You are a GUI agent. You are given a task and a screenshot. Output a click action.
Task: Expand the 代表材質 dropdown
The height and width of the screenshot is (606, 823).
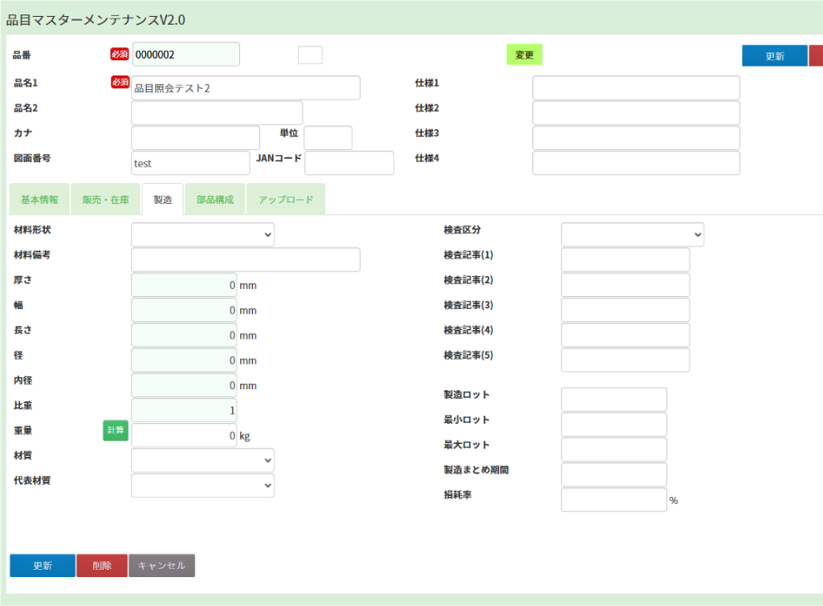pos(202,486)
